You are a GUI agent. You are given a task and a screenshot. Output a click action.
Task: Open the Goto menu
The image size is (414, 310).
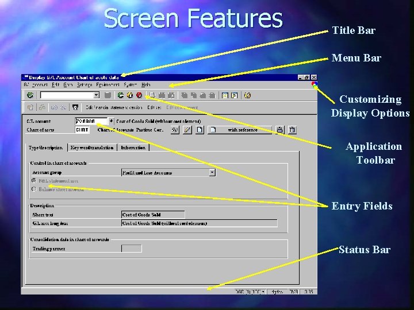[x=68, y=84]
